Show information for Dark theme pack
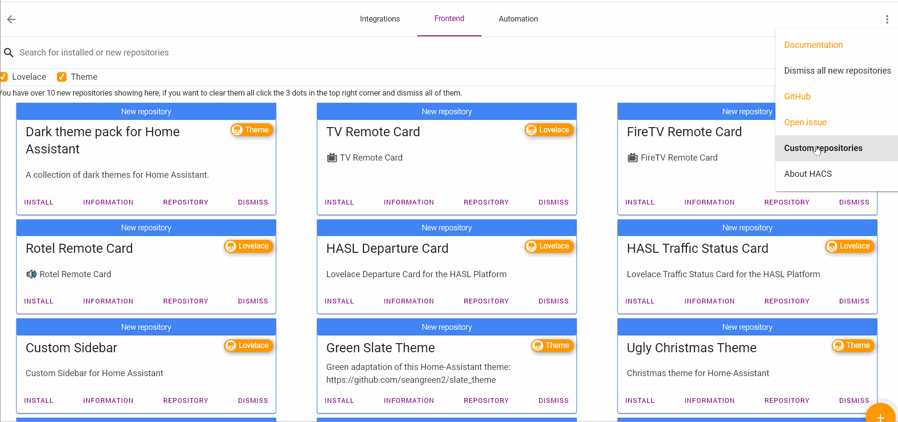The height and width of the screenshot is (422, 898). (x=108, y=203)
